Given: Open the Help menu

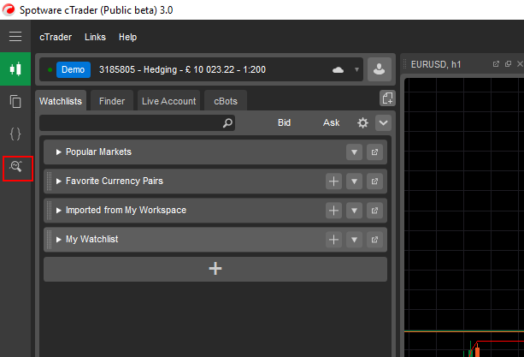Looking at the screenshot, I should click(127, 37).
